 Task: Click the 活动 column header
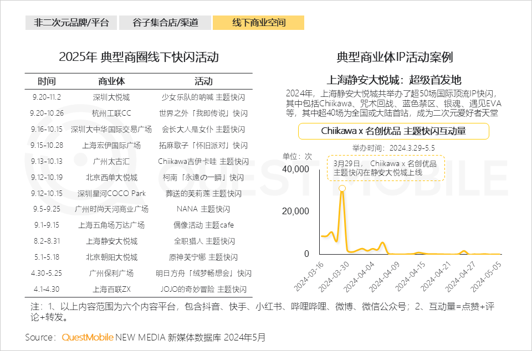203,81
